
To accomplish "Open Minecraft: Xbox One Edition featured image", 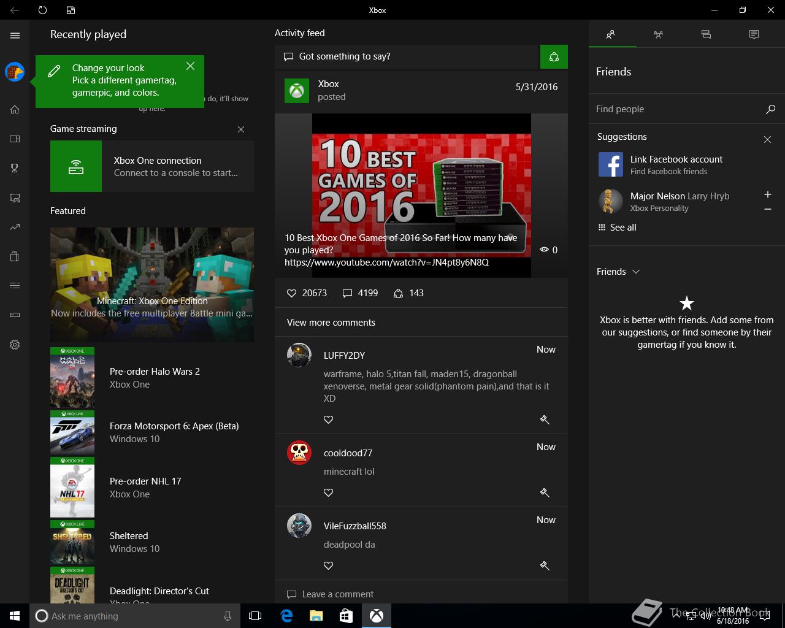I will point(152,285).
